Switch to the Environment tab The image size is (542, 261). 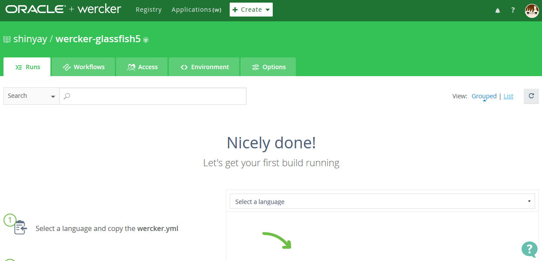(204, 67)
